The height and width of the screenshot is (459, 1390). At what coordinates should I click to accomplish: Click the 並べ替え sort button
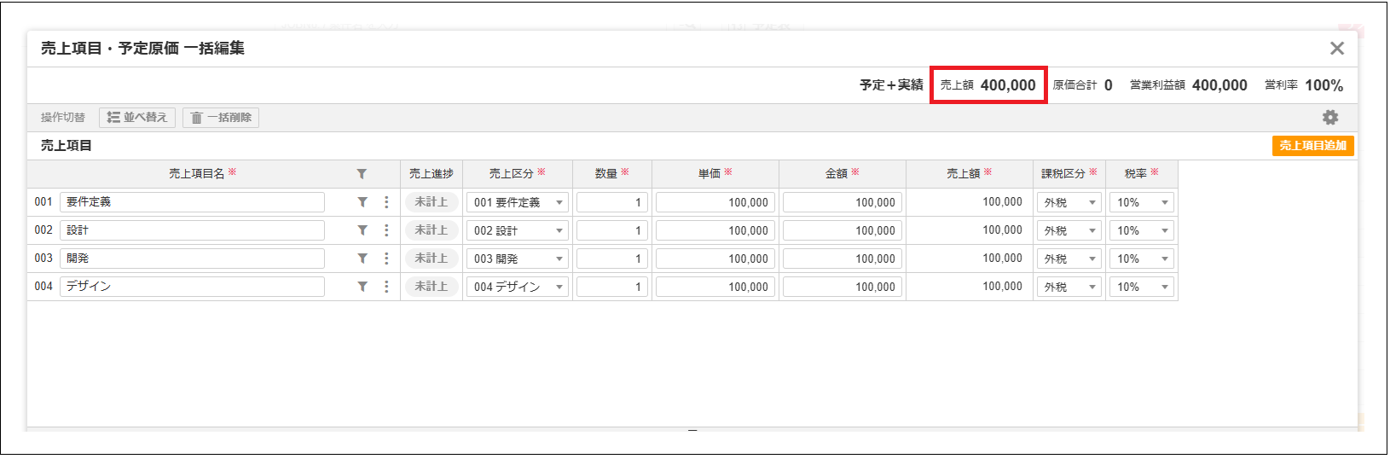[x=137, y=118]
